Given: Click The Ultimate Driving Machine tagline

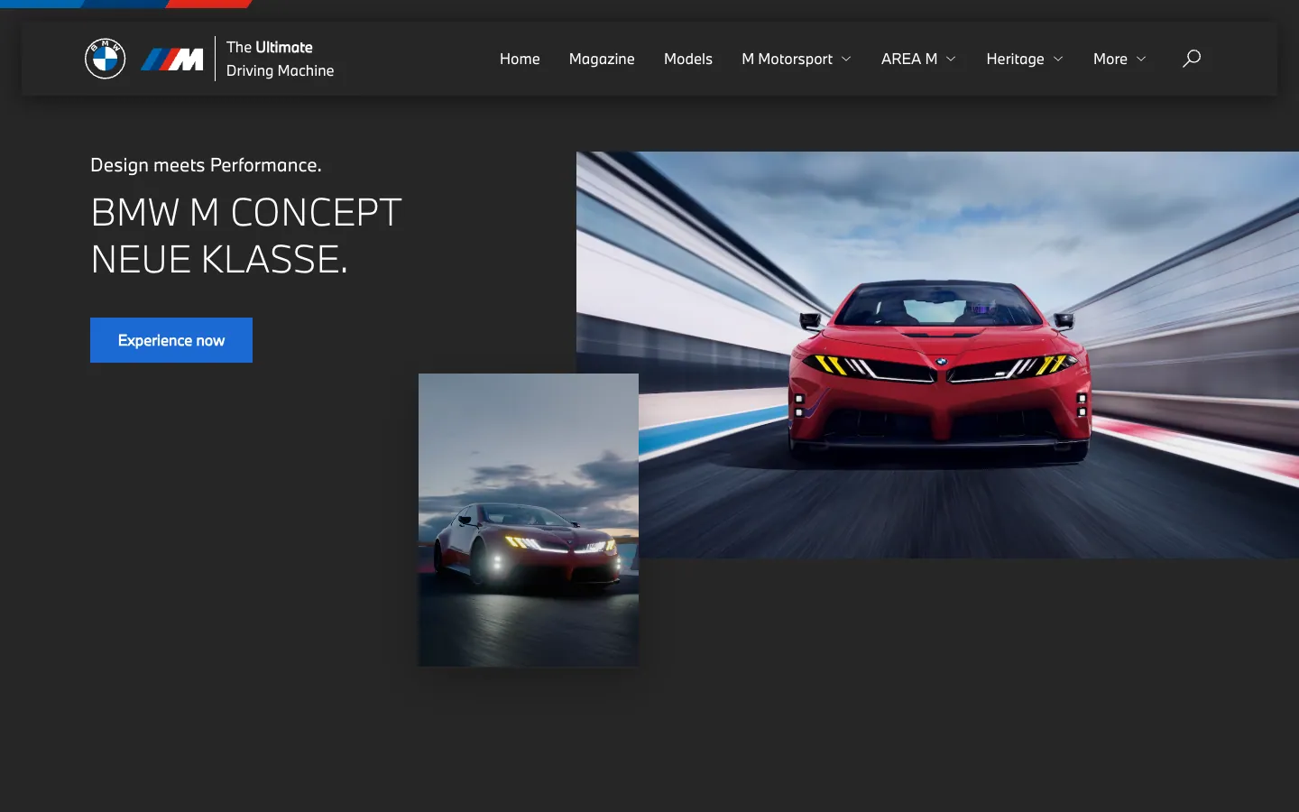Looking at the screenshot, I should click(280, 59).
